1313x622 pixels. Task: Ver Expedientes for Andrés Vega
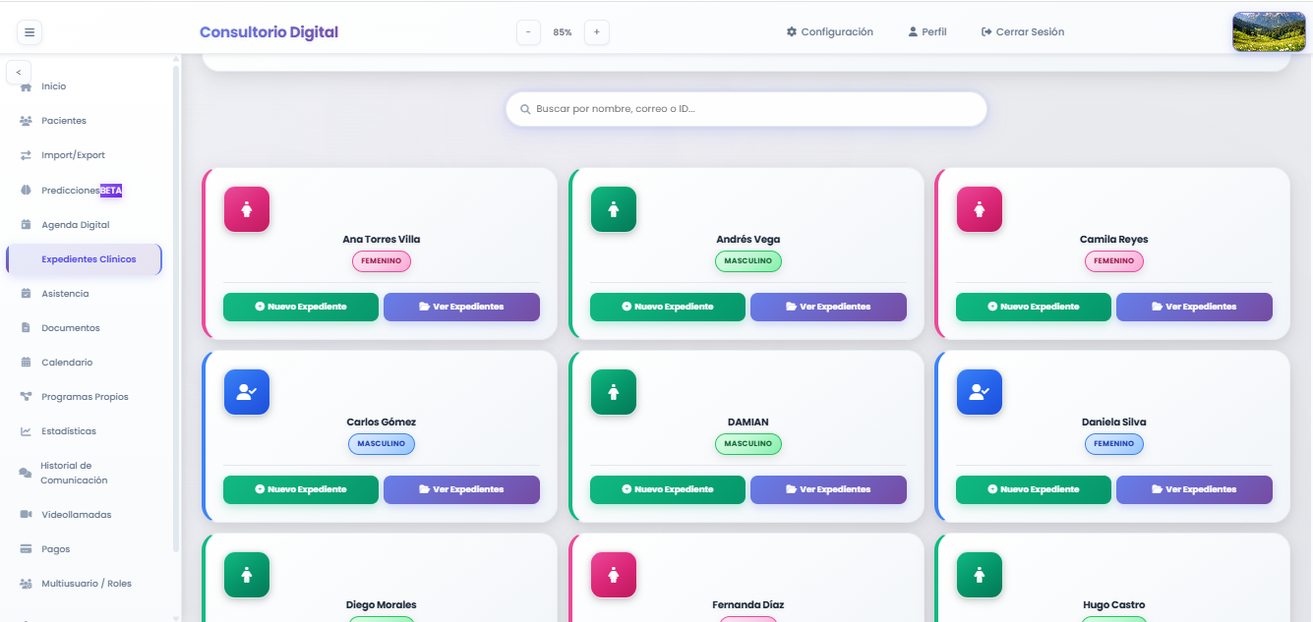828,307
